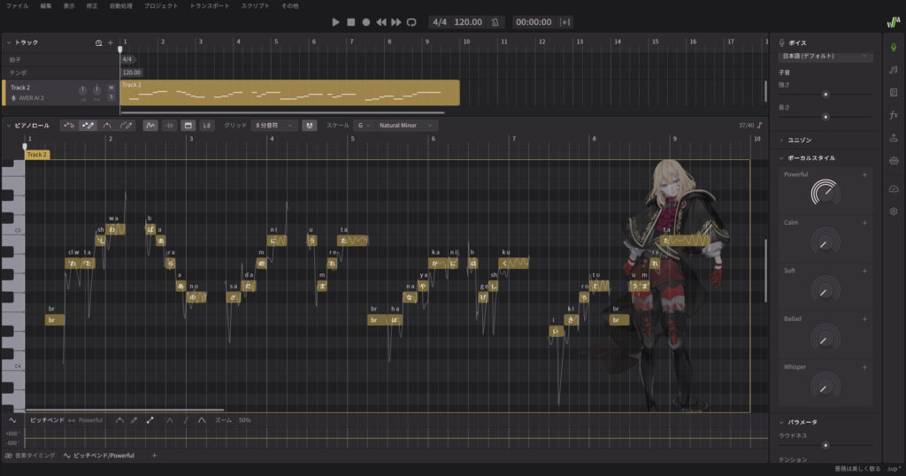Open the fx panel in right sidebar
906x476 pixels.
tap(893, 114)
